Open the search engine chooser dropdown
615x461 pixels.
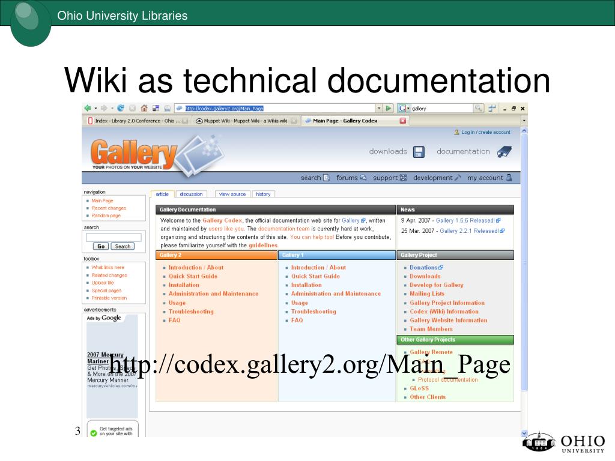click(408, 109)
